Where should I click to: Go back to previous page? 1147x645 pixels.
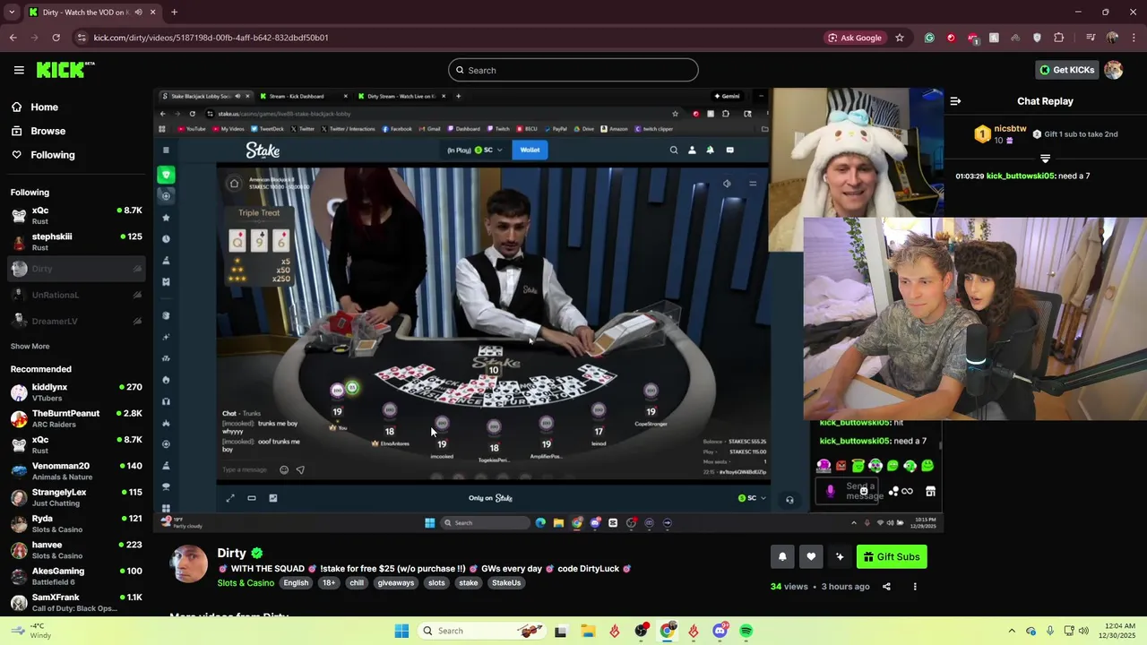13,38
